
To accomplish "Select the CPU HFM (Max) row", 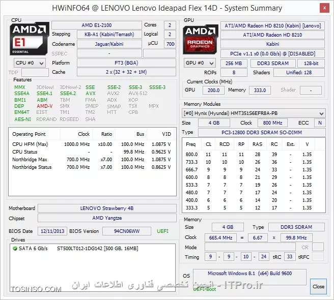I will click(92, 144).
